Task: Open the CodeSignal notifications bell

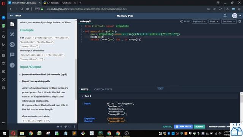Action: pyautogui.click(x=225, y=16)
